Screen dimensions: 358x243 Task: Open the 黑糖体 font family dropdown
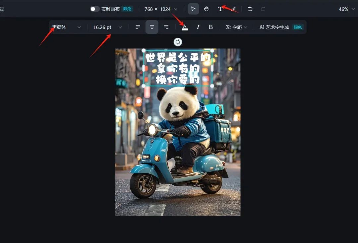coord(66,27)
